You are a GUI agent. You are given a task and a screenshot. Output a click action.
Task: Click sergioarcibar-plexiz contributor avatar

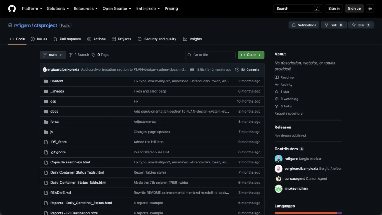tap(278, 169)
